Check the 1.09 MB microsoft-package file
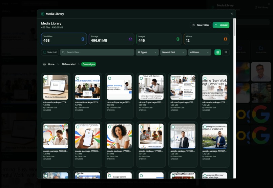Screen dimensions: 273x188 [141, 78]
